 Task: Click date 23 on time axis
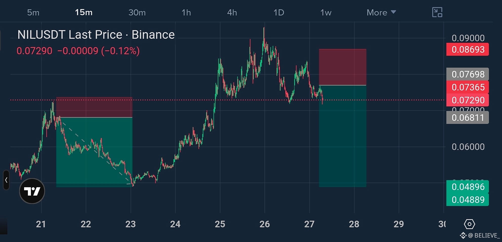pyautogui.click(x=131, y=224)
